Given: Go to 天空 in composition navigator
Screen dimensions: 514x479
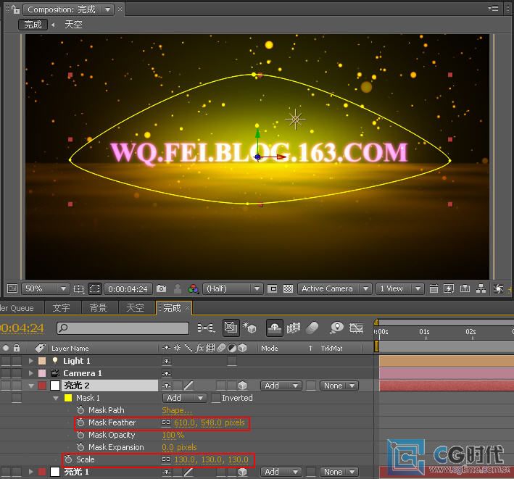Looking at the screenshot, I should [73, 25].
